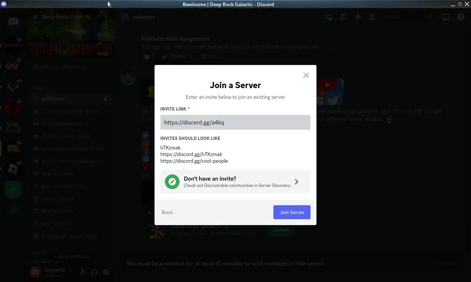Click the Joined button on the invite card
The width and height of the screenshot is (471, 282).
coord(281,230)
